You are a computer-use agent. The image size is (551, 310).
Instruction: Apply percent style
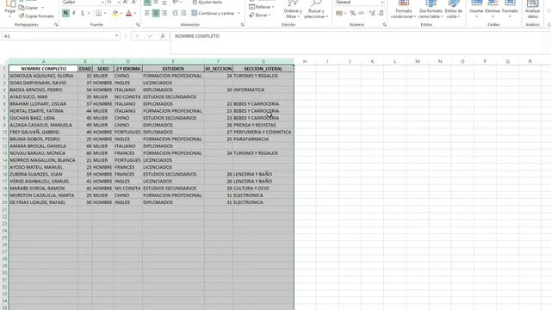click(353, 14)
